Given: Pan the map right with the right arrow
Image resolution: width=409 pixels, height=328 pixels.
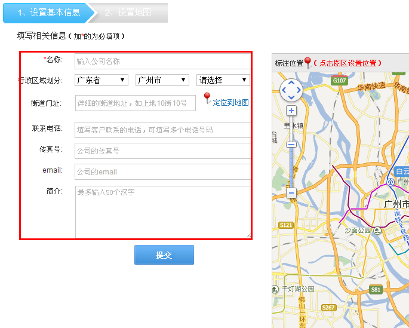Looking at the screenshot, I should tap(299, 91).
